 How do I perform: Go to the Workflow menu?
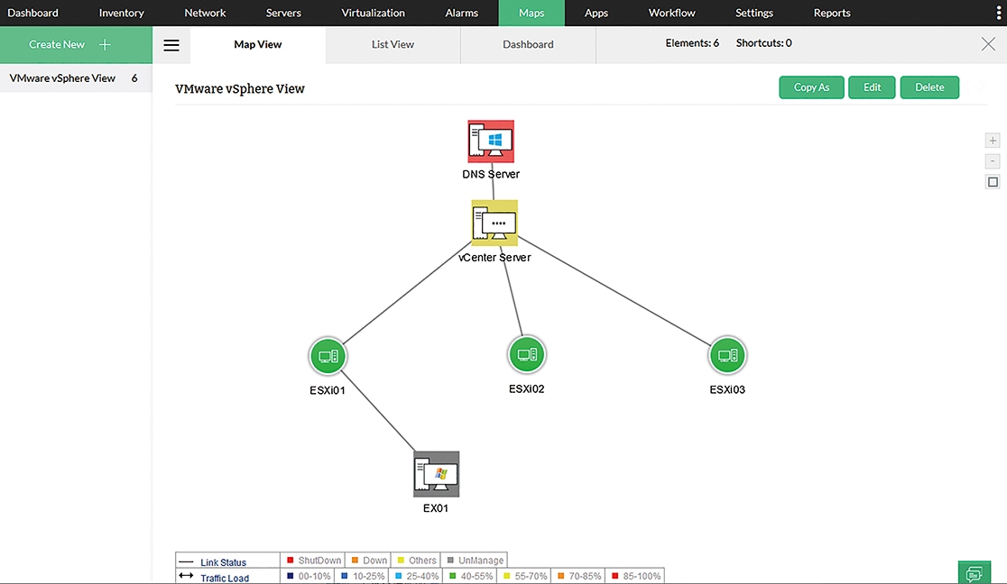coord(671,13)
